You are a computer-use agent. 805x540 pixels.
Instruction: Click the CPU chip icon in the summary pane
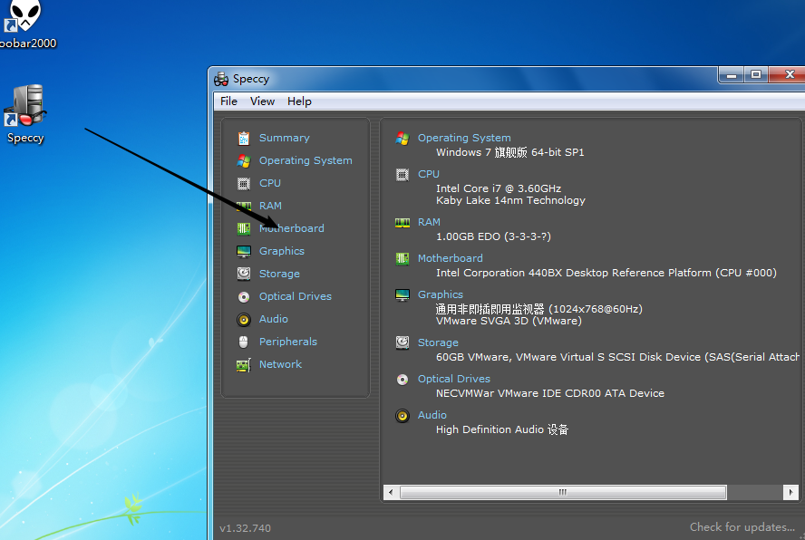tap(402, 175)
